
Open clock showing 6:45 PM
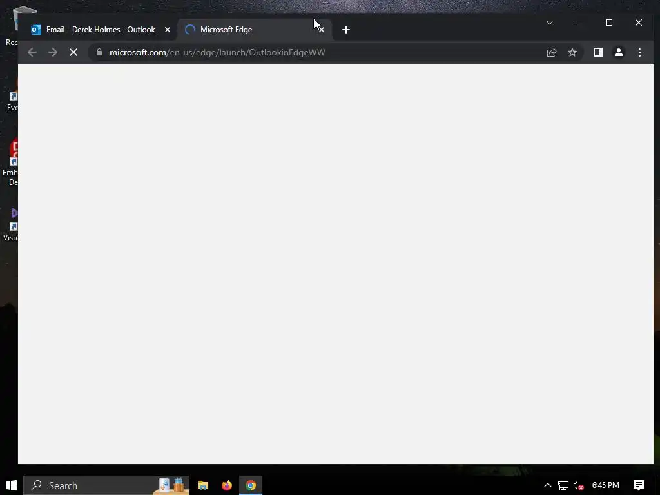coord(606,485)
